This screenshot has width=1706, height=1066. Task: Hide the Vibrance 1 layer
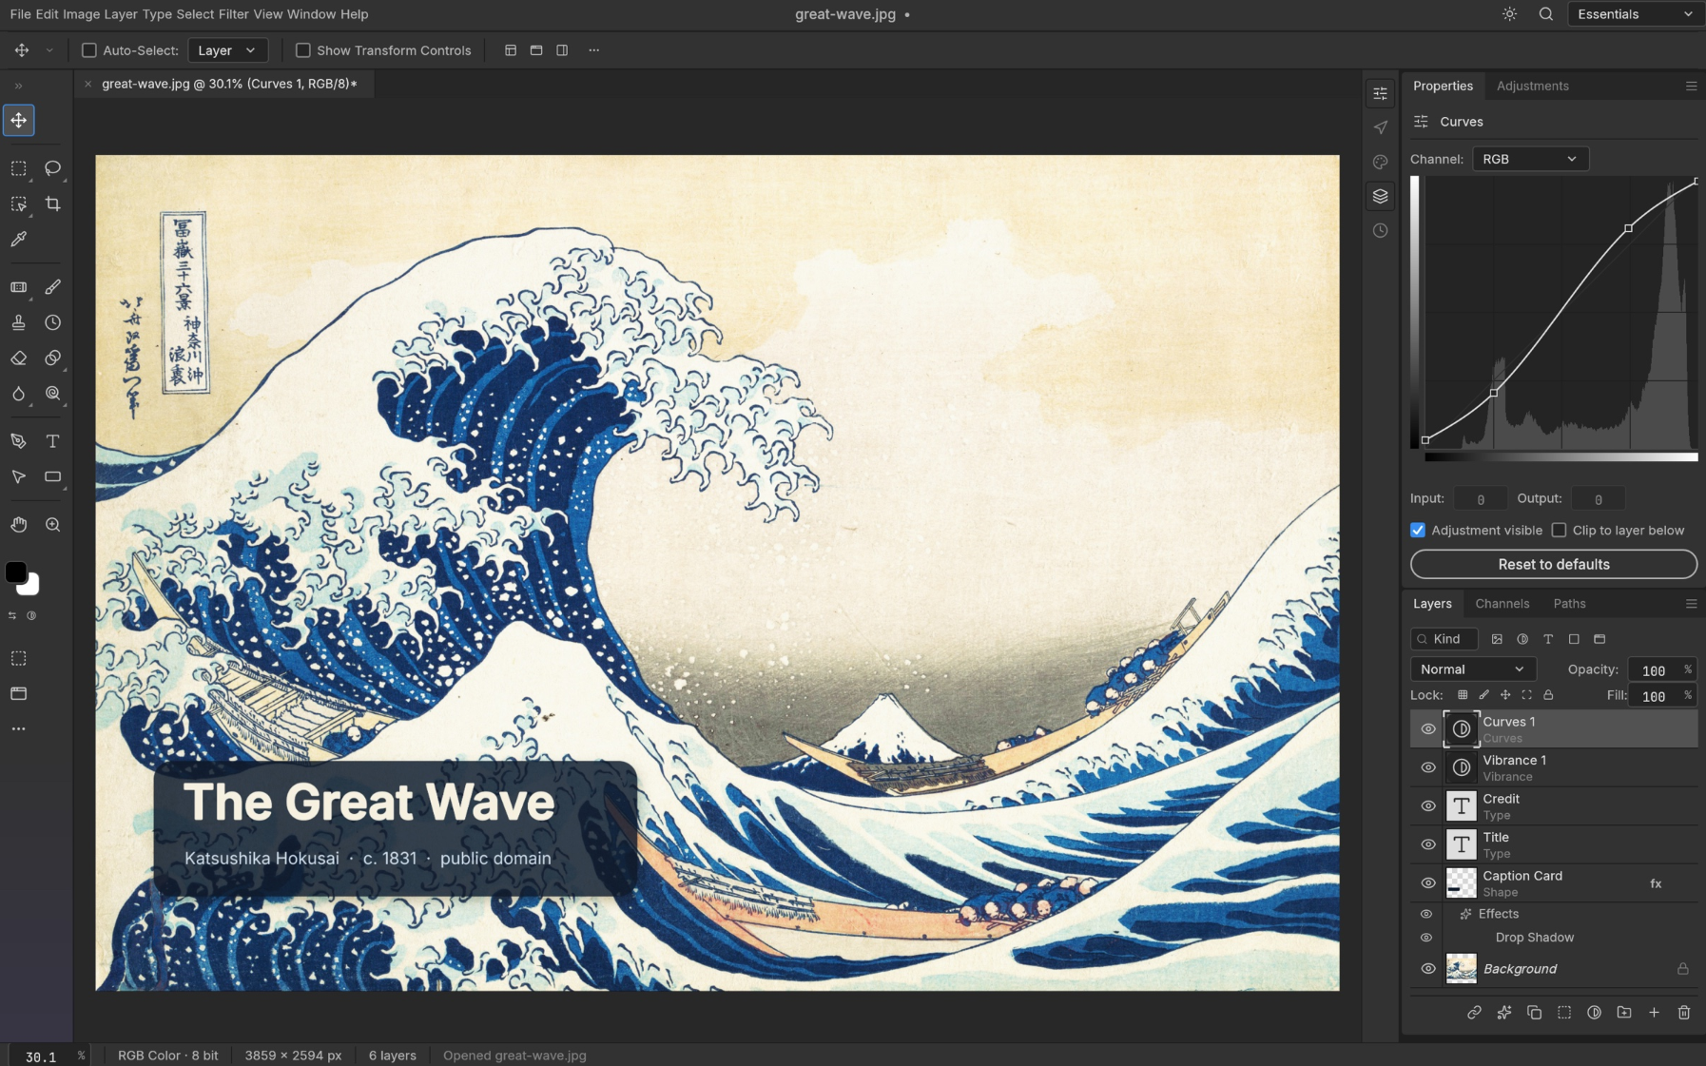pos(1428,767)
